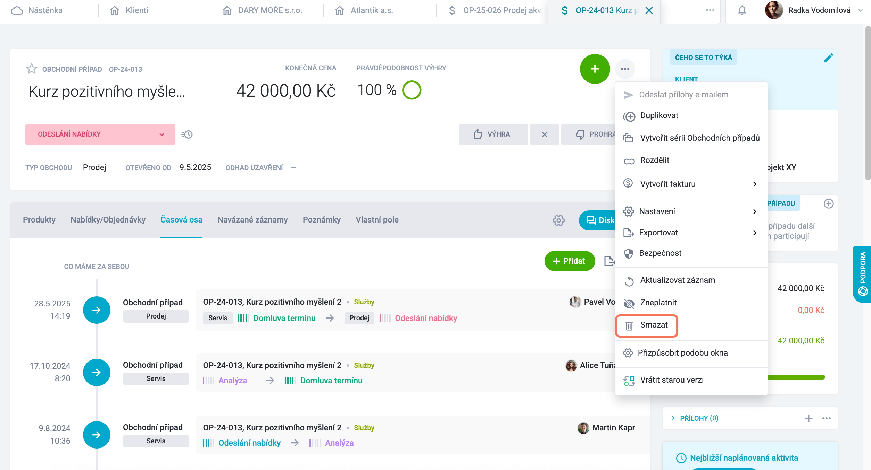This screenshot has width=871, height=470.
Task: Open Navázané záznamy tab
Action: coord(252,220)
